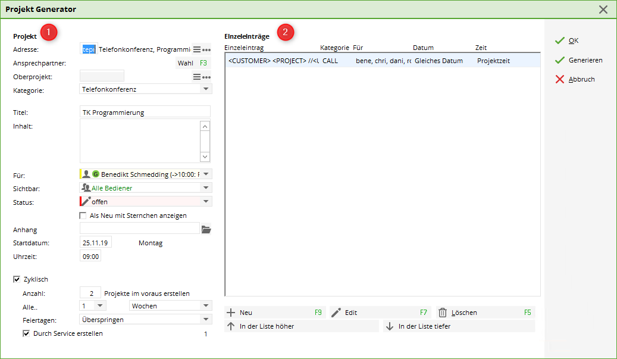The image size is (617, 359).
Task: Toggle the Zyklisch checkbox
Action: pos(17,279)
